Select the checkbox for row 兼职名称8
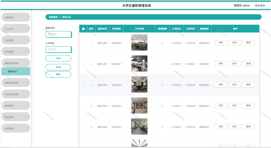271x148 pixels. [x=83, y=43]
